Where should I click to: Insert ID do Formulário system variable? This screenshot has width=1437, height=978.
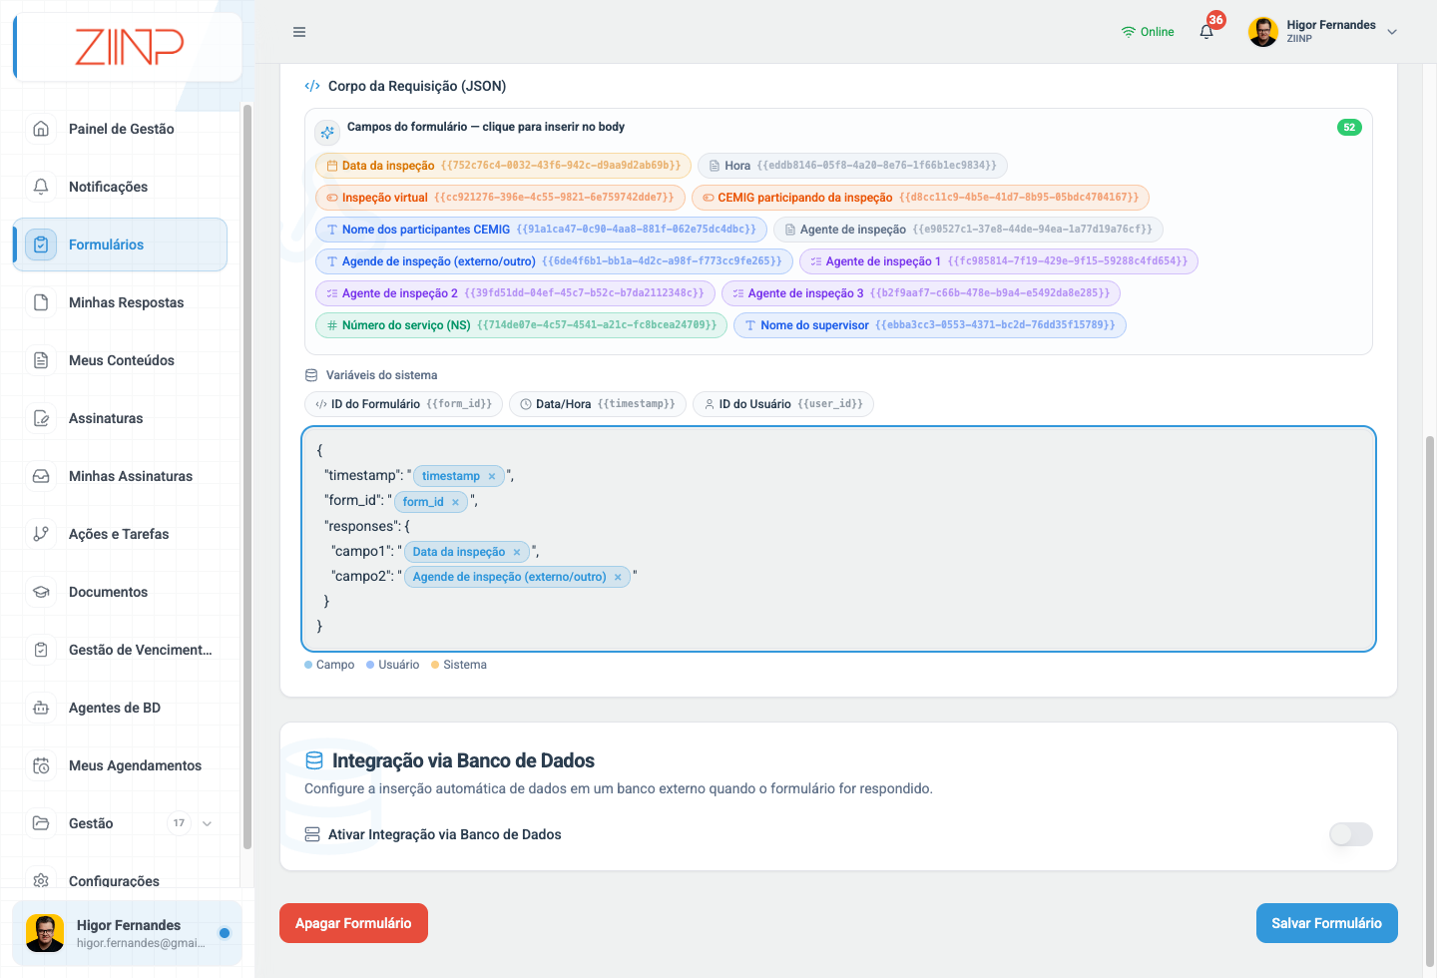(x=403, y=404)
